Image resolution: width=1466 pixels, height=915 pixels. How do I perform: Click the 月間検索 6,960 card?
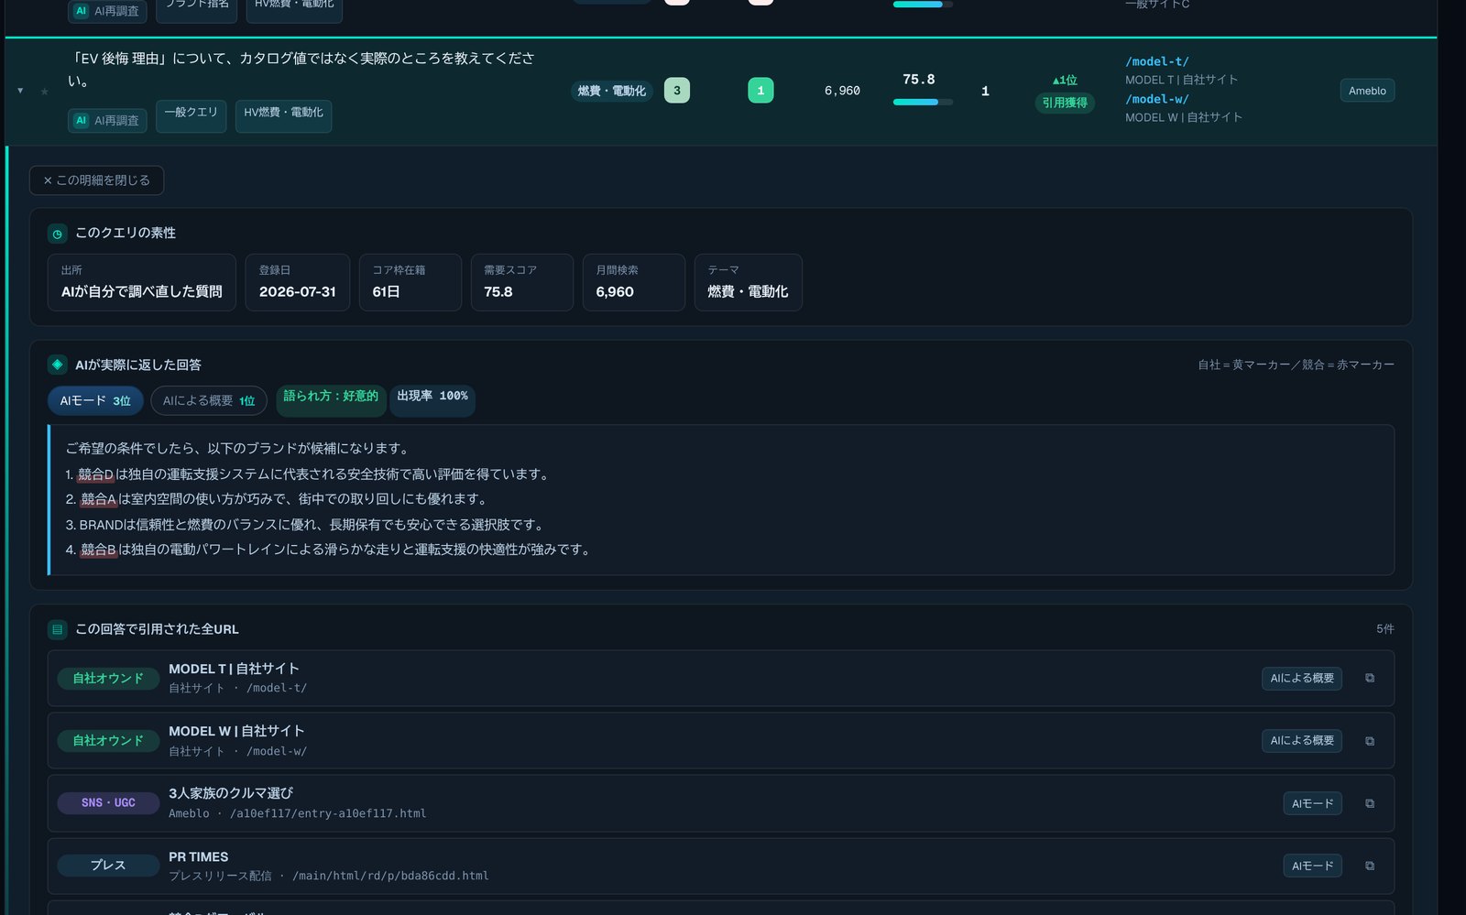click(x=634, y=282)
